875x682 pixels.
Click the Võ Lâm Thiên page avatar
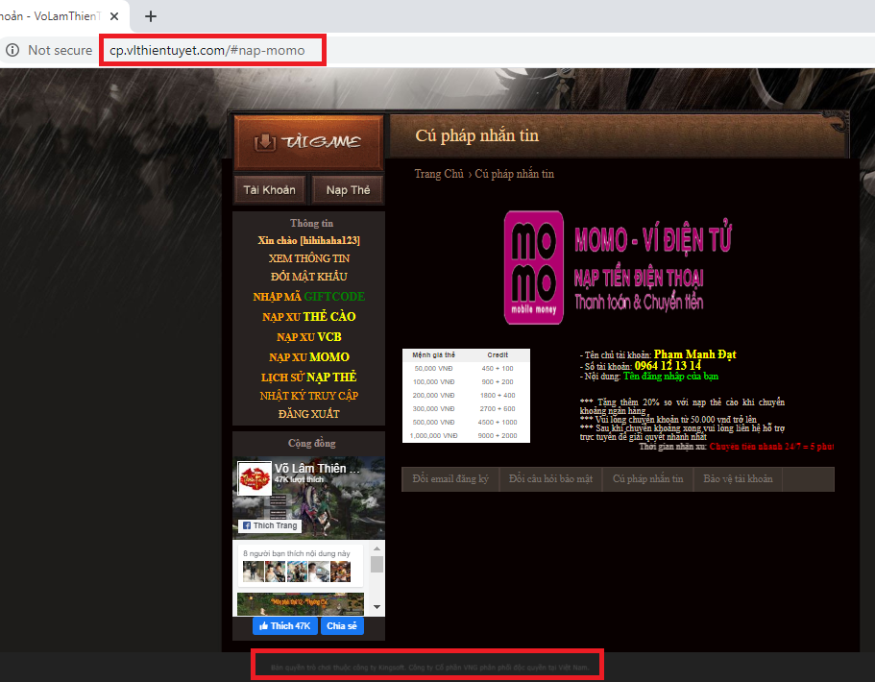254,476
